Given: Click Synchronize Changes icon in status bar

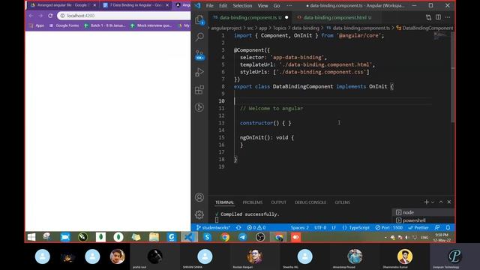Looking at the screenshot, I should click(238, 227).
